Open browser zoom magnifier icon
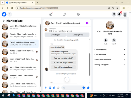Image resolution: width=131 pixels, height=98 pixels. (113, 8)
